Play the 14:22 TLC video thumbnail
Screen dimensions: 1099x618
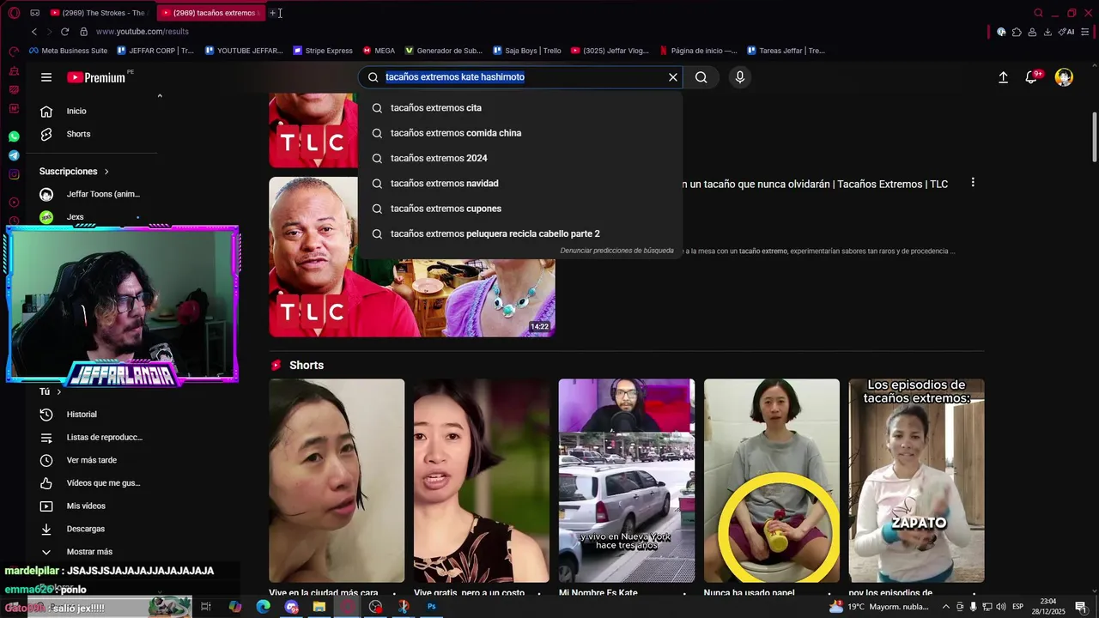tap(412, 257)
